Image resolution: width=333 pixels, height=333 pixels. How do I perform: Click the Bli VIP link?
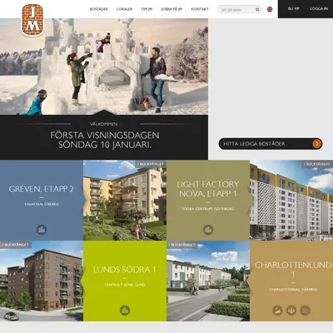click(x=294, y=9)
